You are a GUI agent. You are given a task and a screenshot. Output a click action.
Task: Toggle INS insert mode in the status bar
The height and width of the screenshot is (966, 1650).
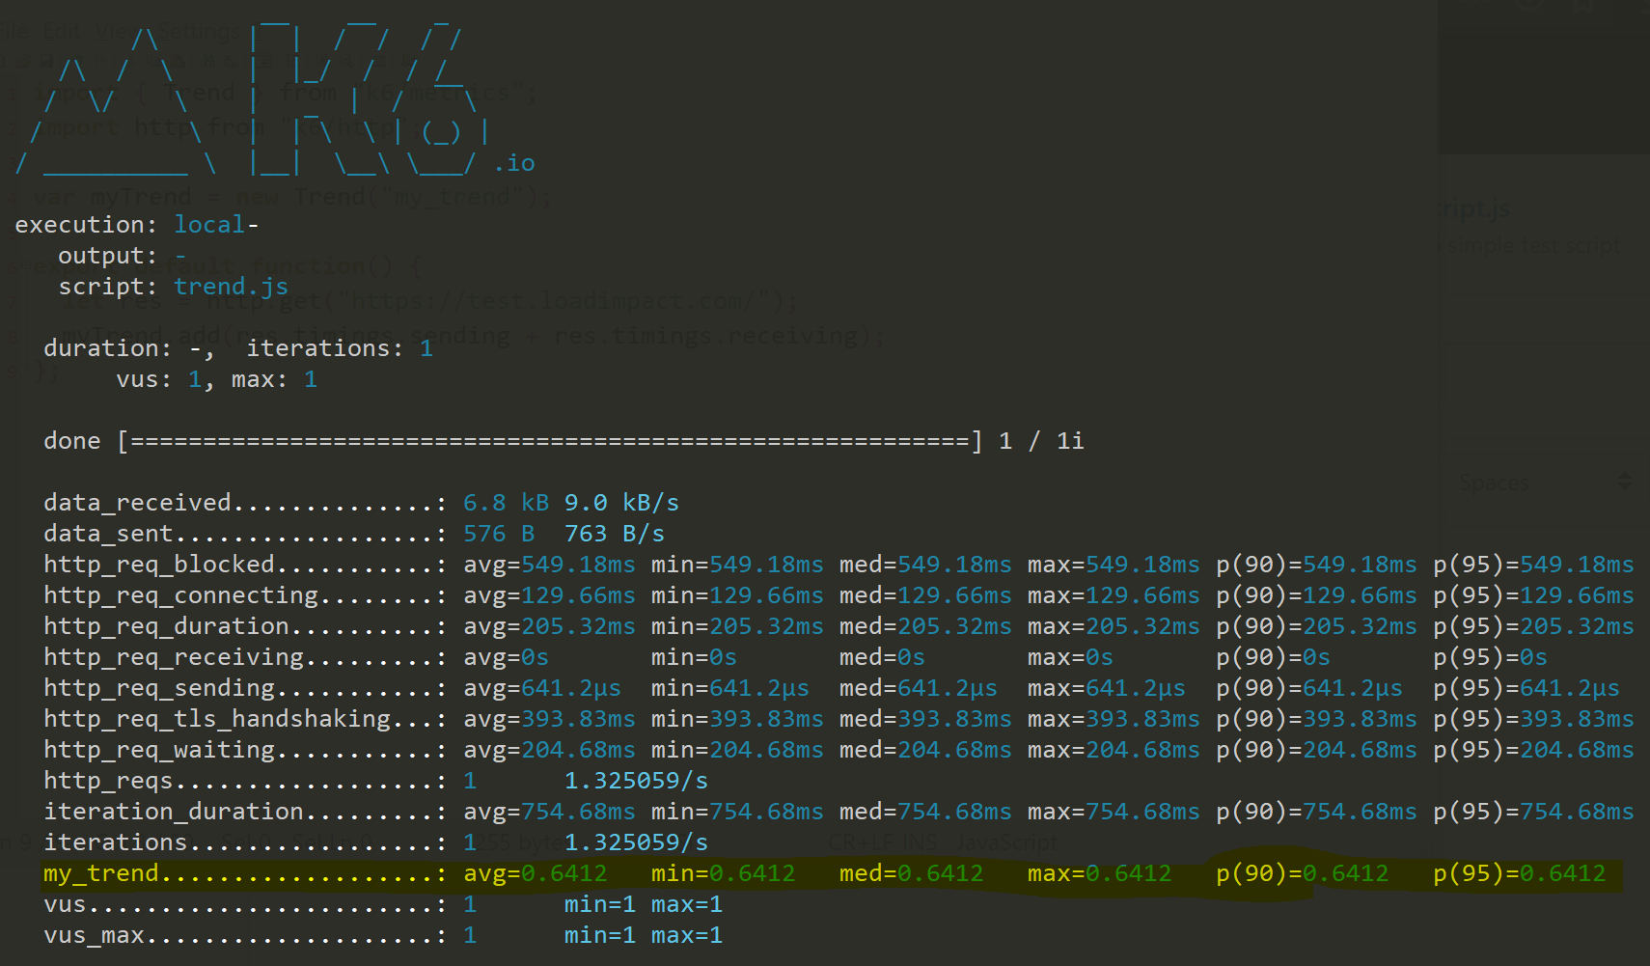point(920,842)
